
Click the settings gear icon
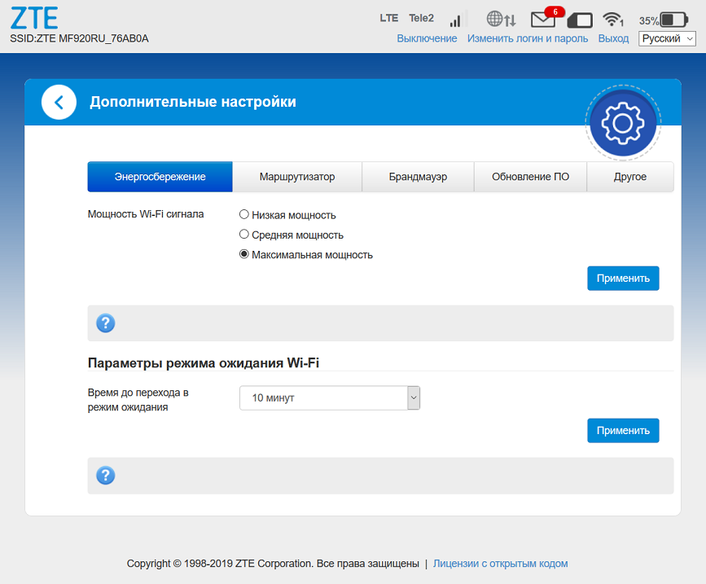coord(622,122)
